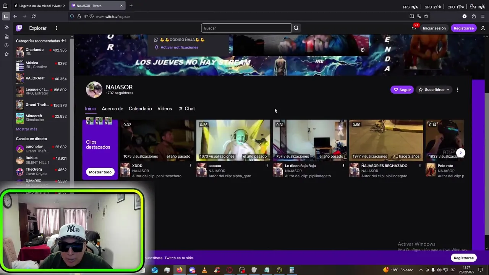This screenshot has width=489, height=275.
Task: Click the browser back arrow
Action: [x=15, y=16]
